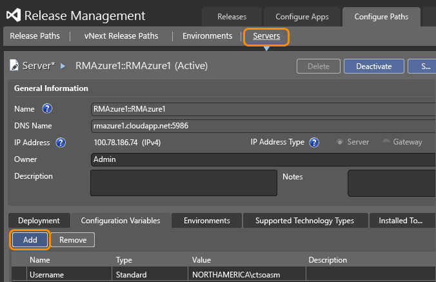Click the Username row selector handle
Screen dimensions: 436x282
[x=19, y=275]
